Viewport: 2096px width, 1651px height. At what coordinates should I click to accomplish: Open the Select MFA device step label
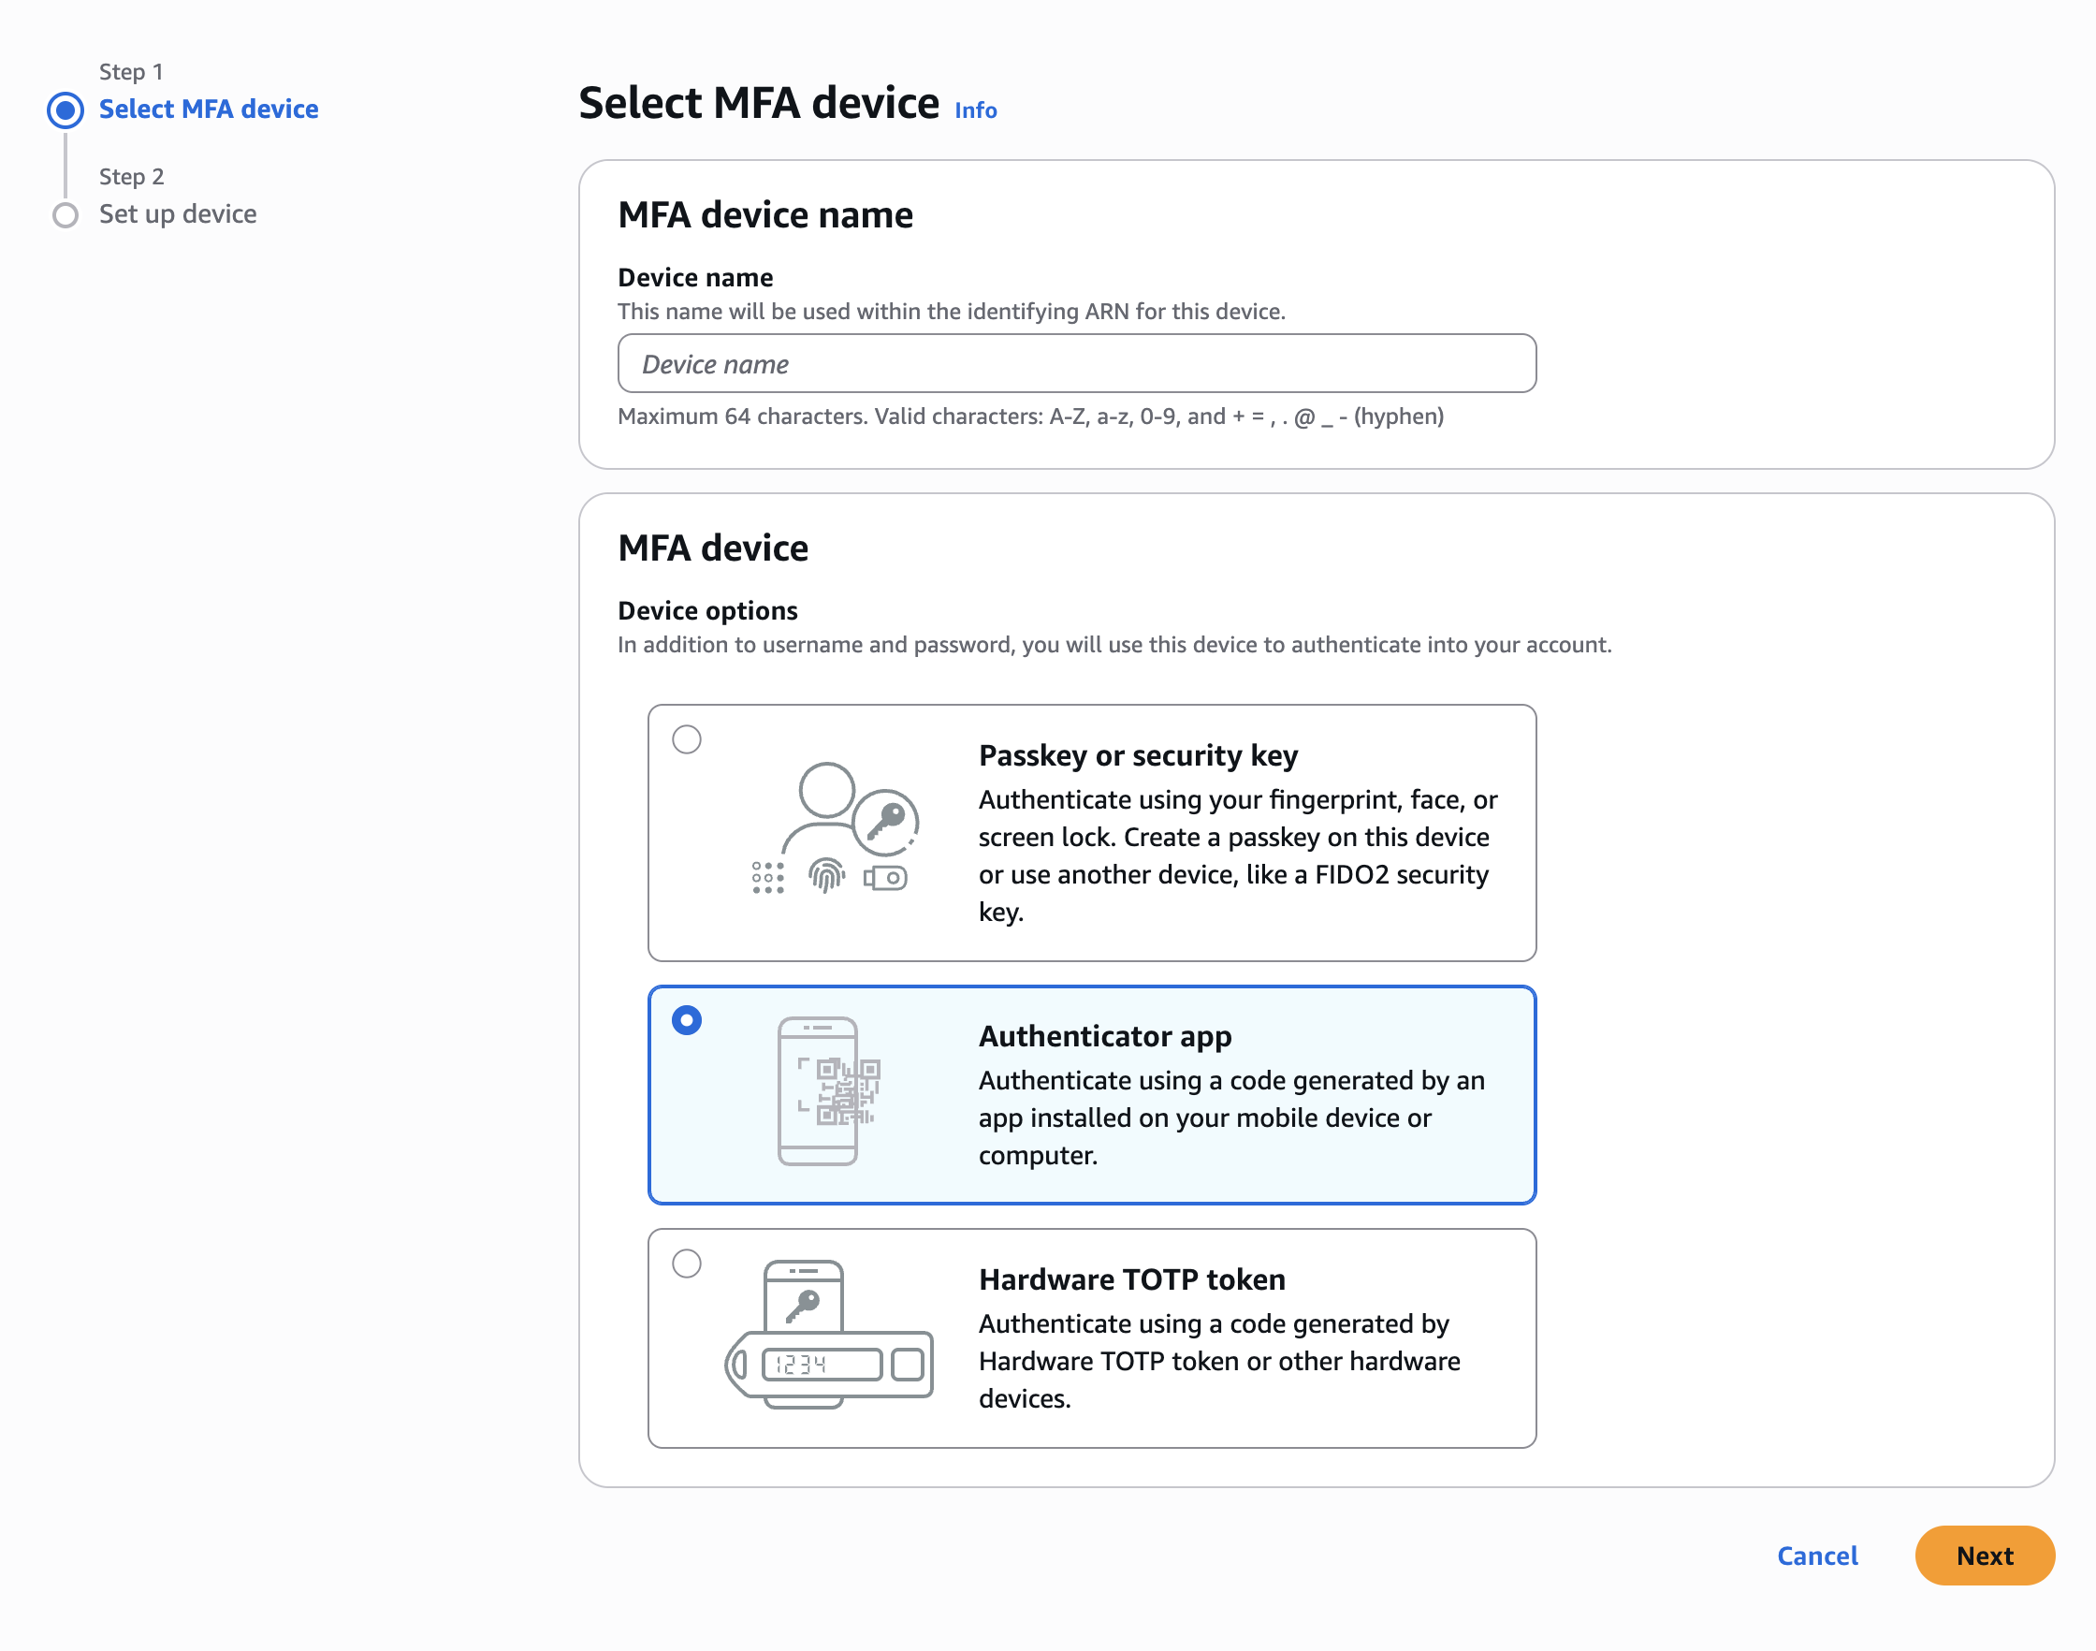pyautogui.click(x=209, y=110)
